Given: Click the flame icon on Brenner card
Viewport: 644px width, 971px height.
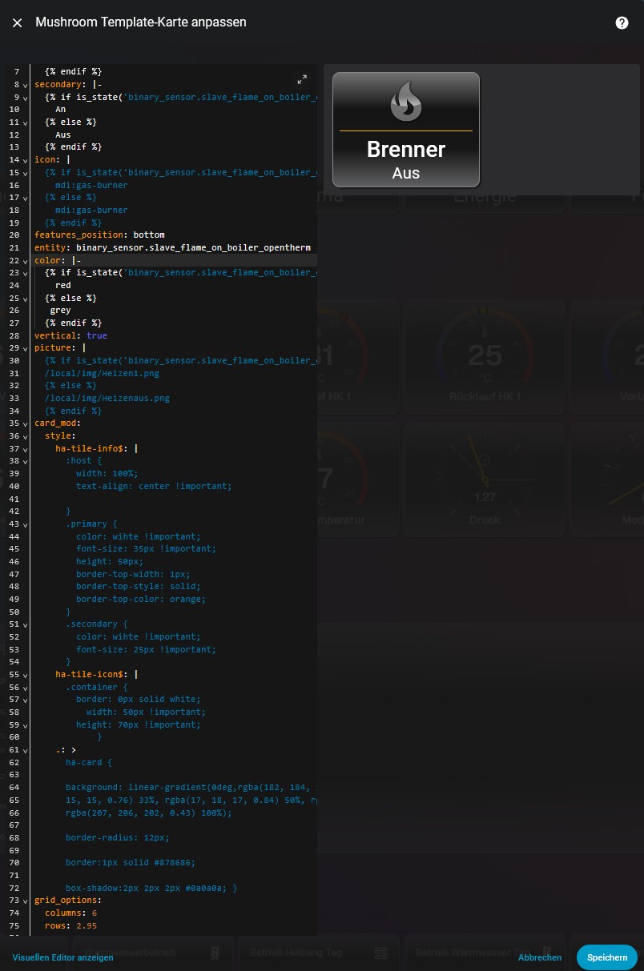Looking at the screenshot, I should point(405,101).
